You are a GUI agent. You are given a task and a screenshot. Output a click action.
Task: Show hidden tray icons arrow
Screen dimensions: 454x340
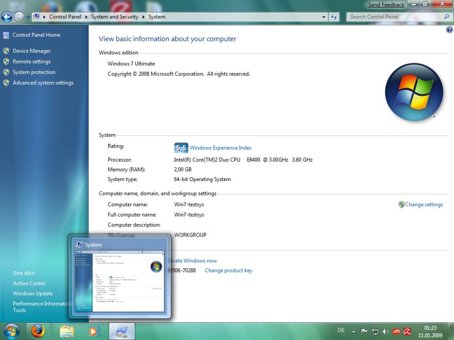[x=354, y=331]
